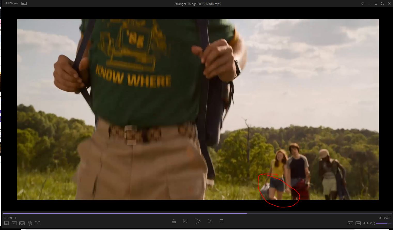Click the download video icon
The image size is (393, 230).
coord(14,223)
